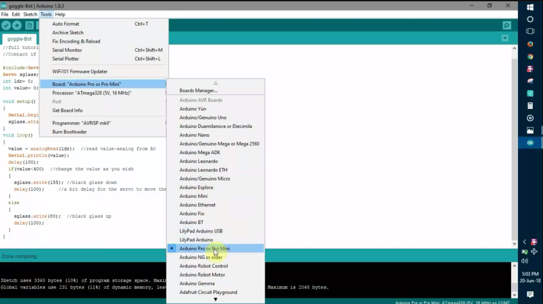Select the goggle-Bot sketch tab

tap(19, 39)
